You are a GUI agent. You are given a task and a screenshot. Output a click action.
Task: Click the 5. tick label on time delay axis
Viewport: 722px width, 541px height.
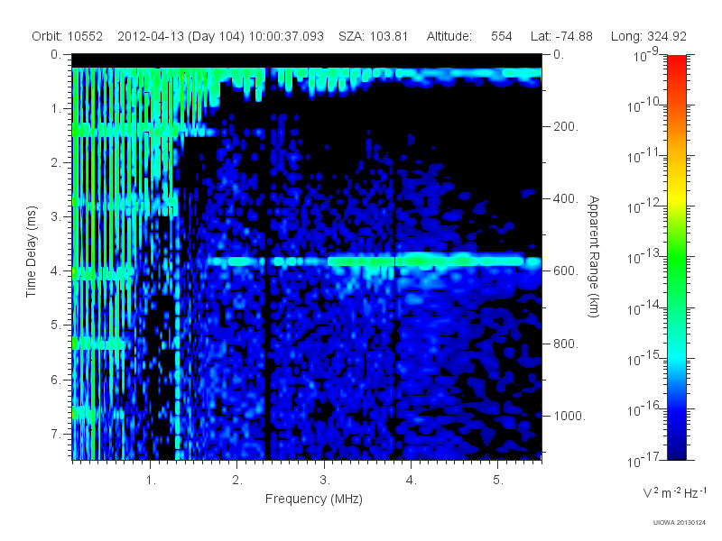pyautogui.click(x=56, y=325)
